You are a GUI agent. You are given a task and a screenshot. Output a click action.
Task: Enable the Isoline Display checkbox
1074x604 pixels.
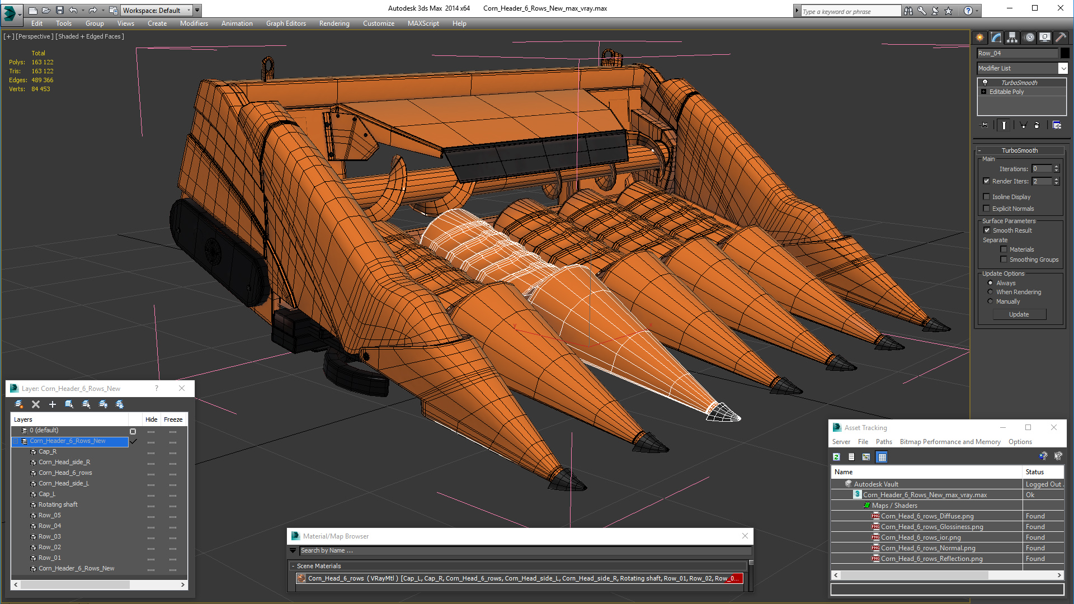point(987,197)
